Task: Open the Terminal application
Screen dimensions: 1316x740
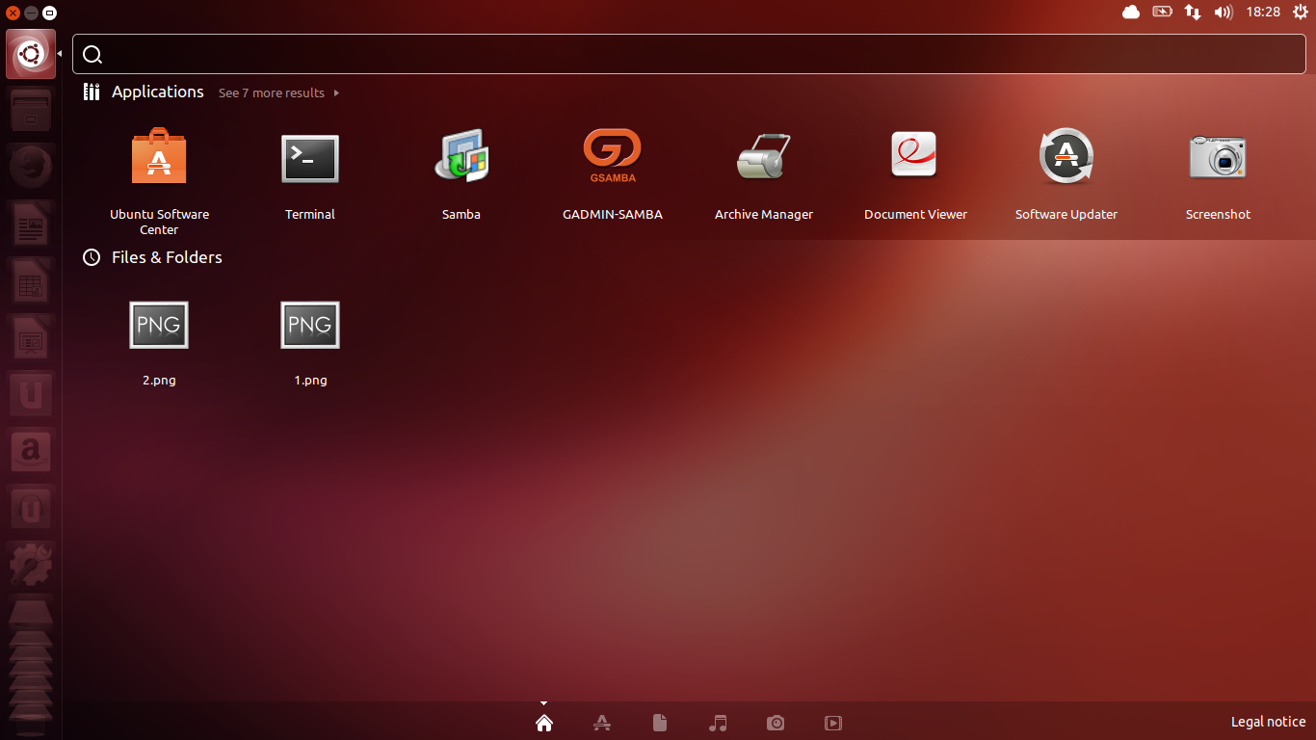Action: coord(309,158)
